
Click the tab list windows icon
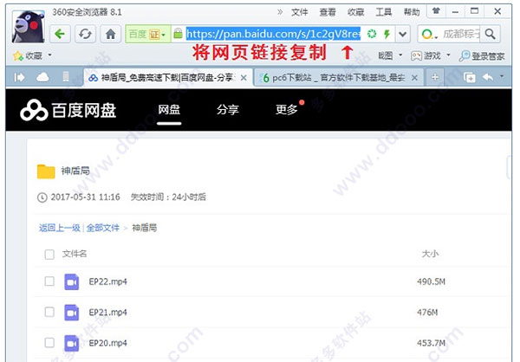(469, 78)
